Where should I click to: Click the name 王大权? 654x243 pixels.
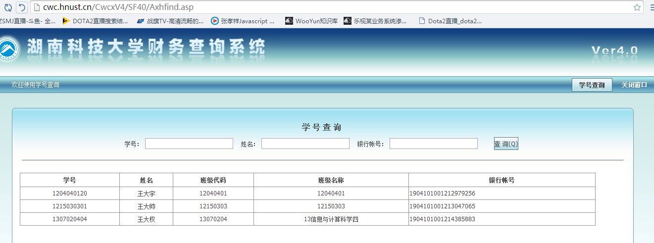[147, 219]
